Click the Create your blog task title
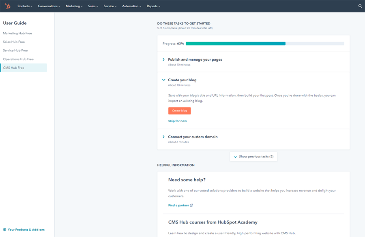Viewport: 365px width, 237px height. tap(182, 80)
